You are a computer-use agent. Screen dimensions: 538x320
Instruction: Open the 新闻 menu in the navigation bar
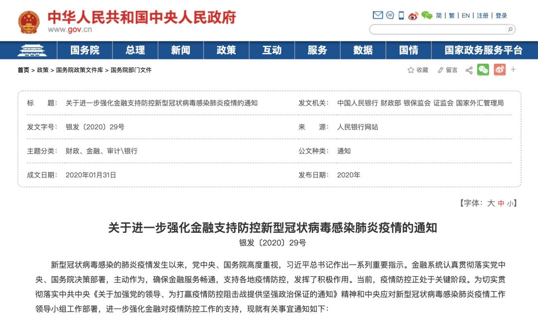click(180, 50)
